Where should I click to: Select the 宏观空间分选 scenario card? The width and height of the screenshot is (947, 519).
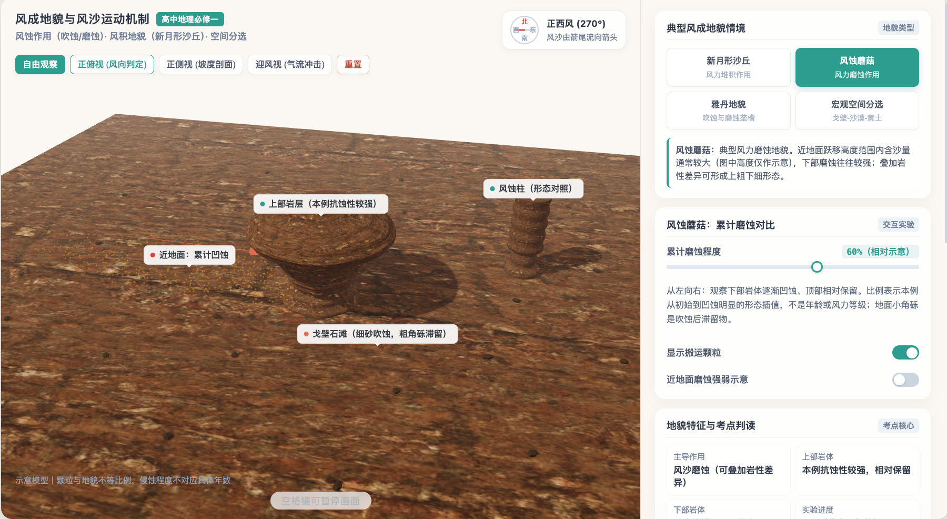[857, 111]
